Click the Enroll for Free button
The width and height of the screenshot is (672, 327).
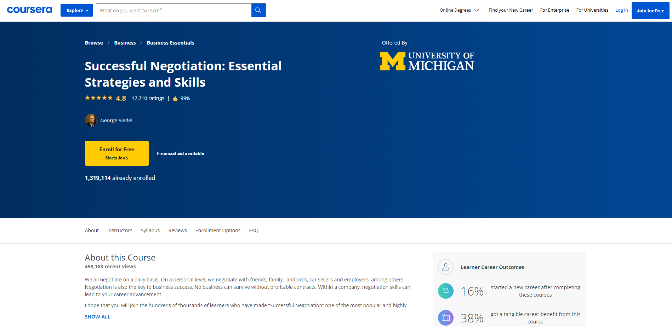tap(117, 153)
